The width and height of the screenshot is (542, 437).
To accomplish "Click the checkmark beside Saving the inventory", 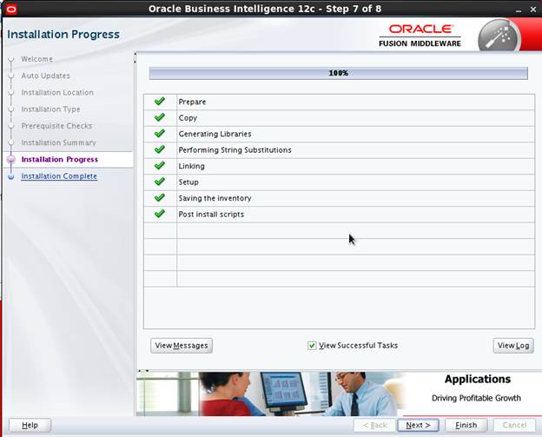I will point(159,198).
